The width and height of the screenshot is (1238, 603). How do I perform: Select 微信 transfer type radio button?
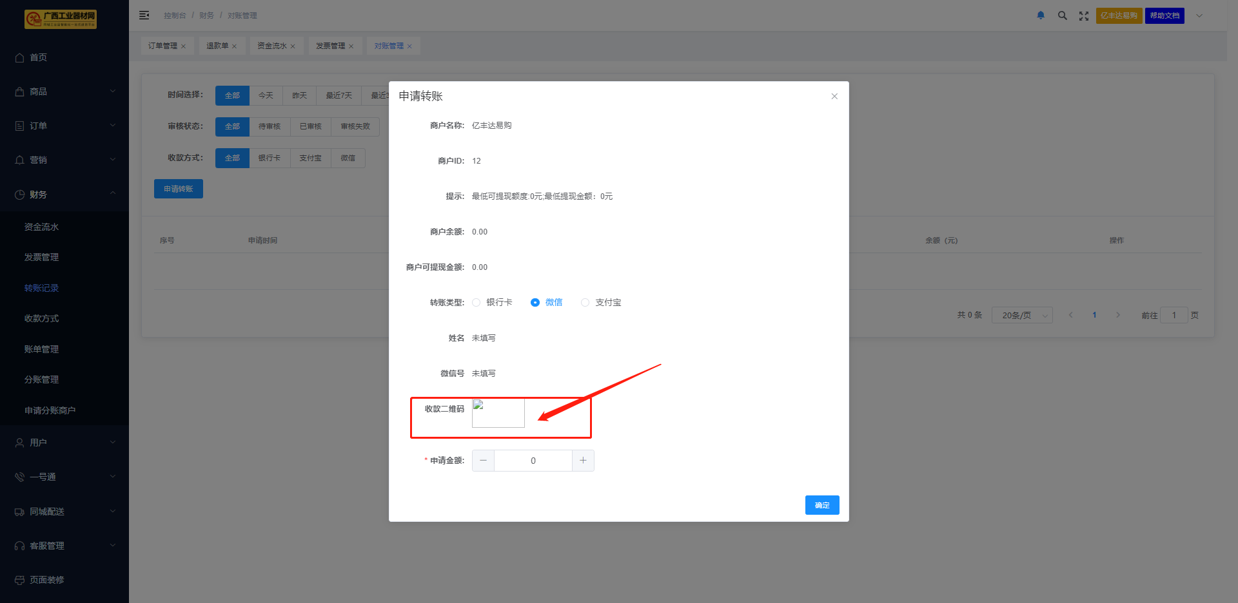pos(535,303)
